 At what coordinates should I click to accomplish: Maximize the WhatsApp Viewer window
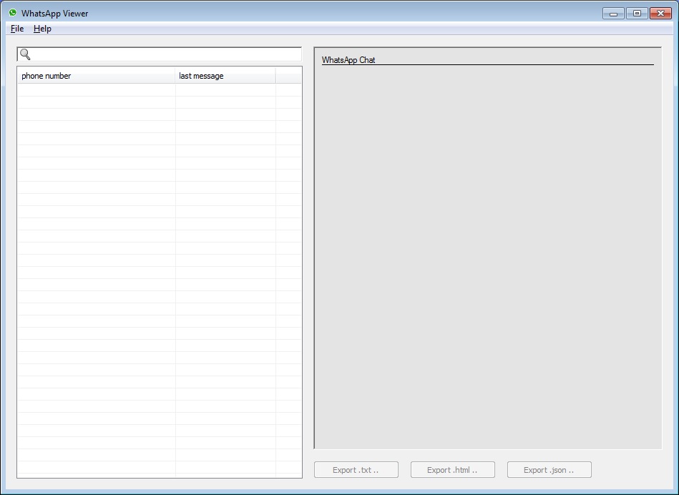point(637,14)
